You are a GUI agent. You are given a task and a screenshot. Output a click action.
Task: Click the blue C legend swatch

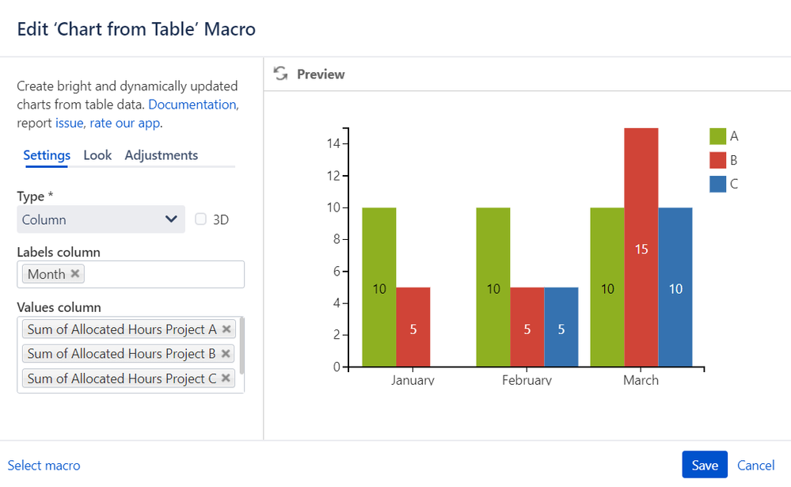coord(717,184)
